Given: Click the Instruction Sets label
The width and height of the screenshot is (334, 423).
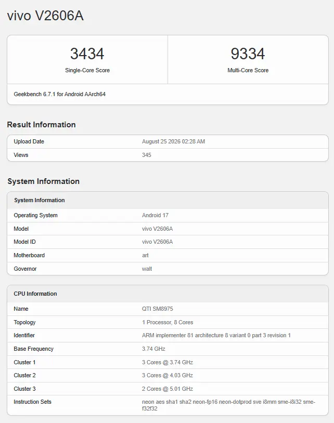Looking at the screenshot, I should pos(32,402).
